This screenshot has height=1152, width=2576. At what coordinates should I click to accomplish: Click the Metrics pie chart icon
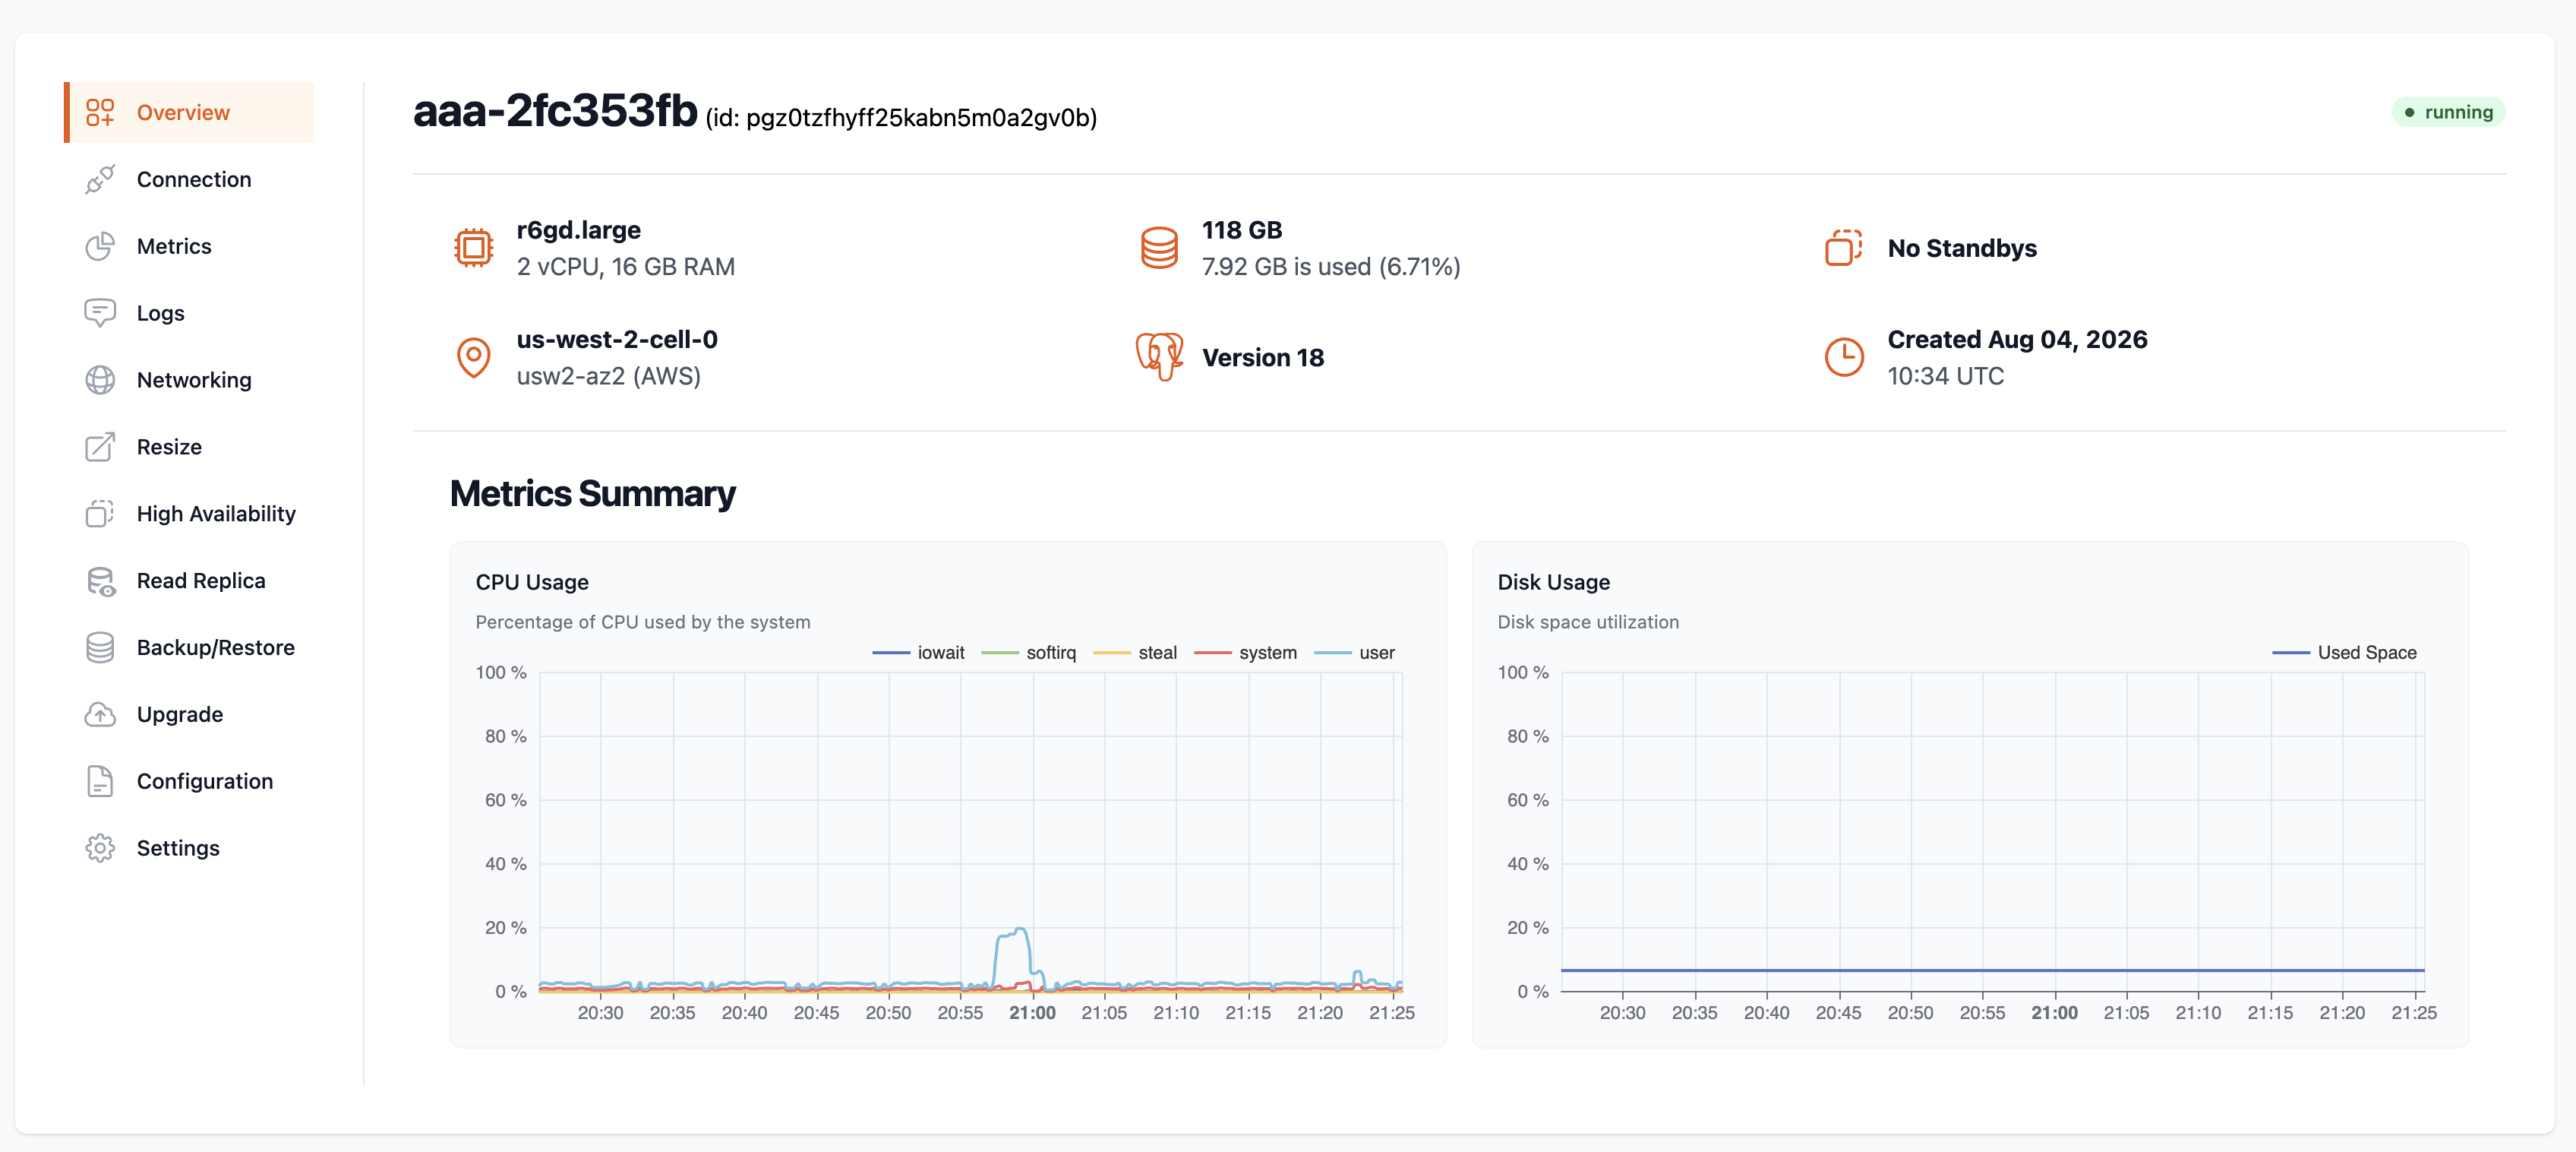click(100, 246)
